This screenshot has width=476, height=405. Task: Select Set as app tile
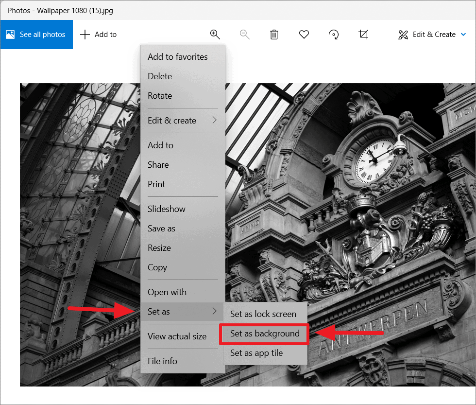click(256, 353)
